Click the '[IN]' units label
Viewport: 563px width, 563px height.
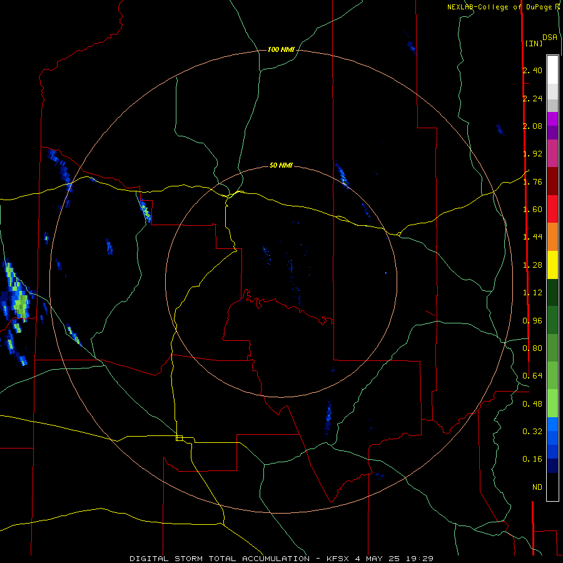[534, 43]
